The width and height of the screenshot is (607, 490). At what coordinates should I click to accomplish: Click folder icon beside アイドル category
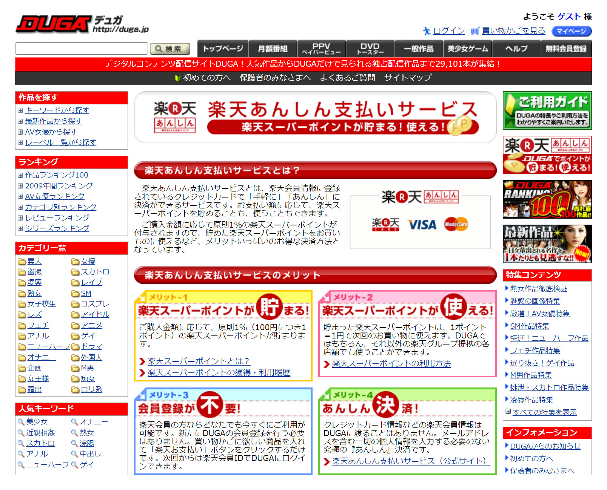pos(75,315)
